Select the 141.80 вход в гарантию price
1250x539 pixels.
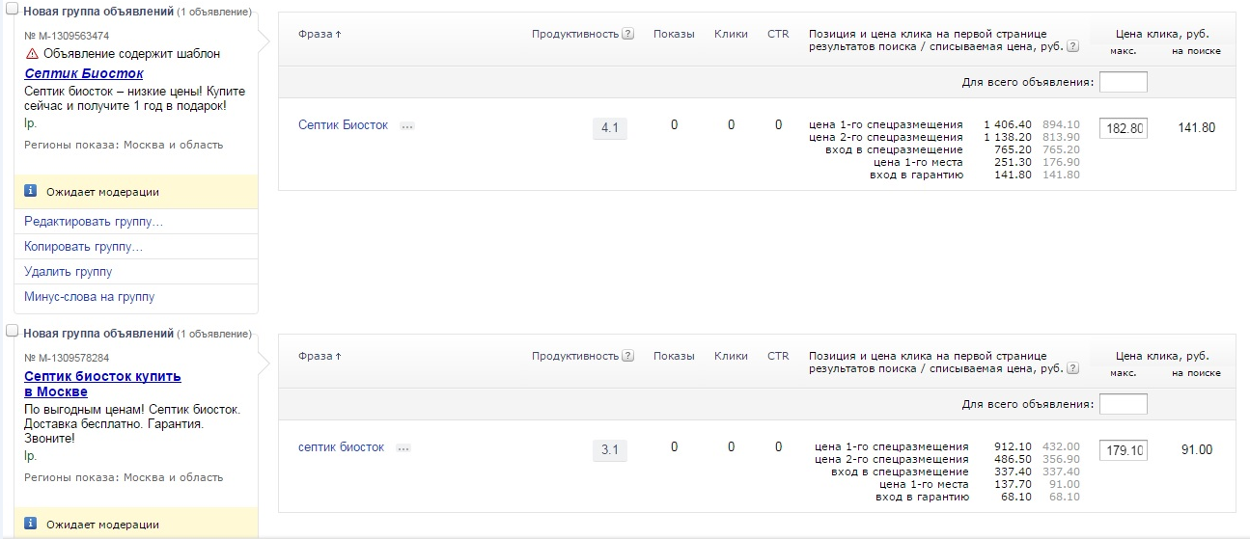point(1014,175)
